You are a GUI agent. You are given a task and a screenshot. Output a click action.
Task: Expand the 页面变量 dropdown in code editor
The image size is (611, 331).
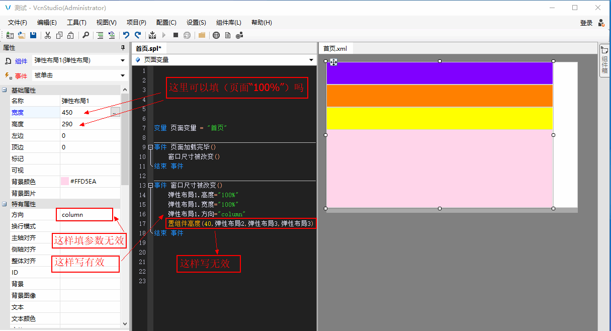pos(311,60)
